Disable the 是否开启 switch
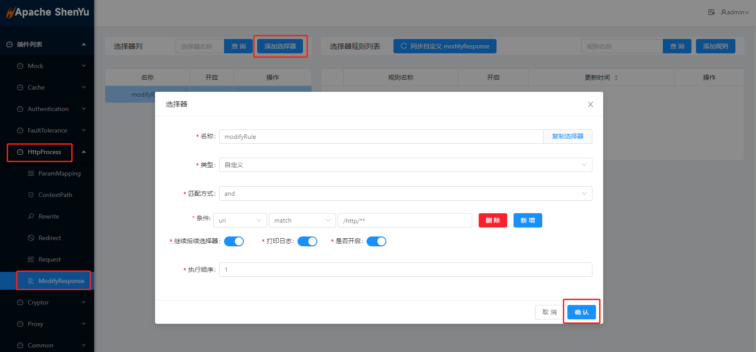The height and width of the screenshot is (352, 756). point(376,241)
